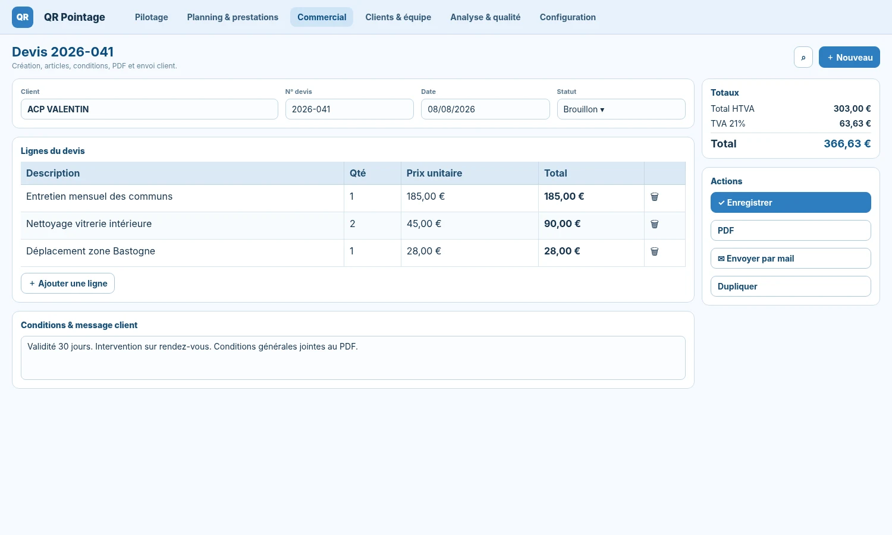Viewport: 892px width, 535px height.
Task: Create a new quote with Nouveau
Action: 849,57
